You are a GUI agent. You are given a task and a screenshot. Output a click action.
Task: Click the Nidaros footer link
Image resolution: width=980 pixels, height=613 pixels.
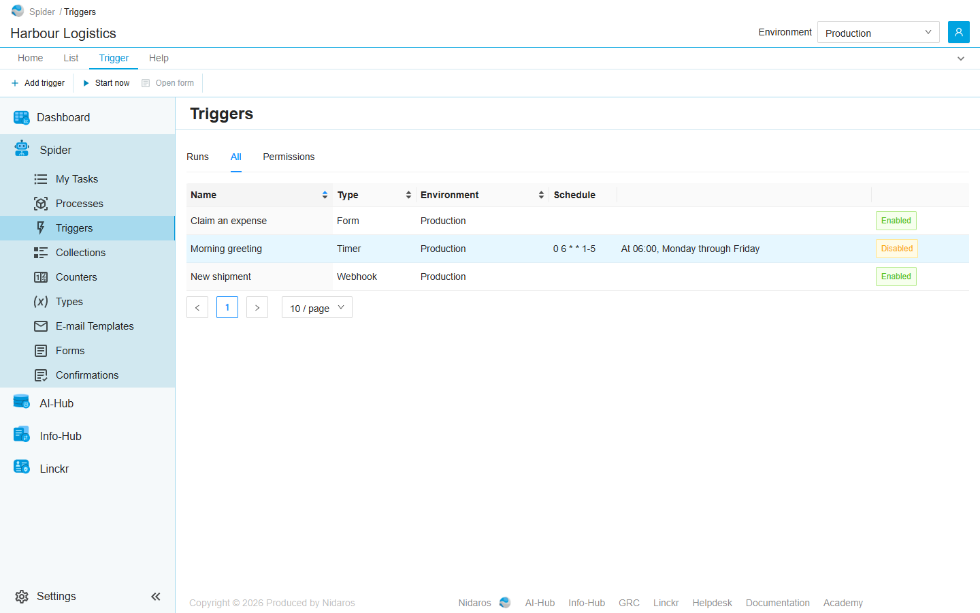tap(474, 603)
